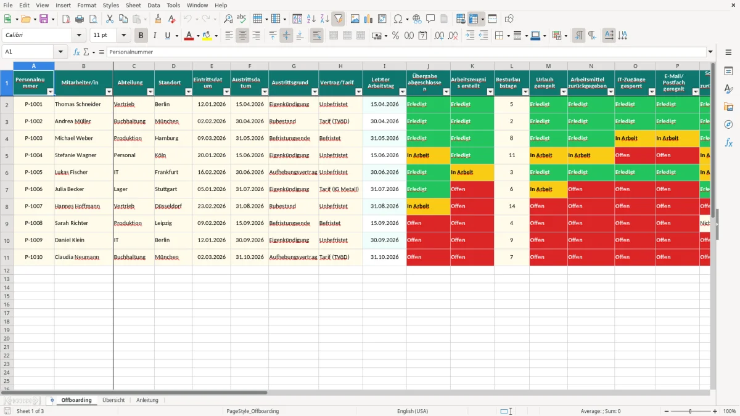This screenshot has width=740, height=416.
Task: Adjust the zoom slider in status bar
Action: [x=691, y=411]
